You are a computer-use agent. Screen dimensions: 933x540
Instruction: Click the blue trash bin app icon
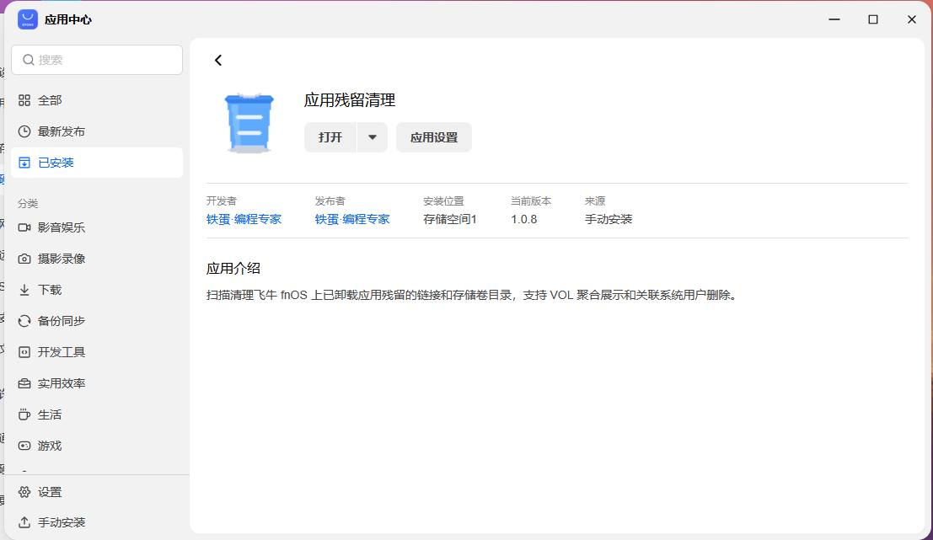[x=249, y=123]
